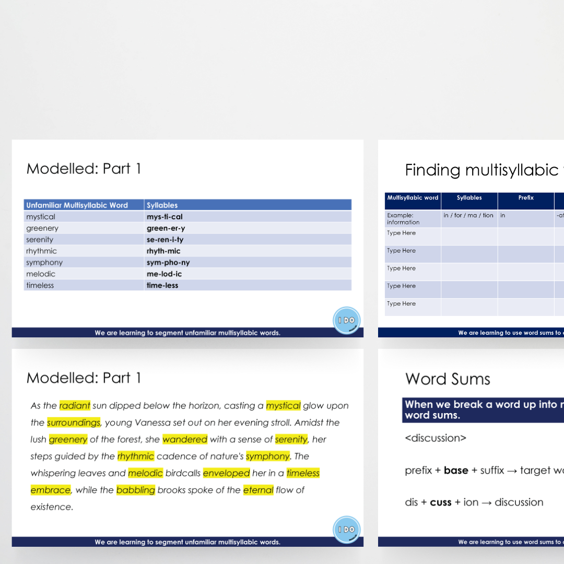Click the "Unfamiliar Multisyllabic Word" table header
Viewport: 564px width, 564px height.
(77, 205)
